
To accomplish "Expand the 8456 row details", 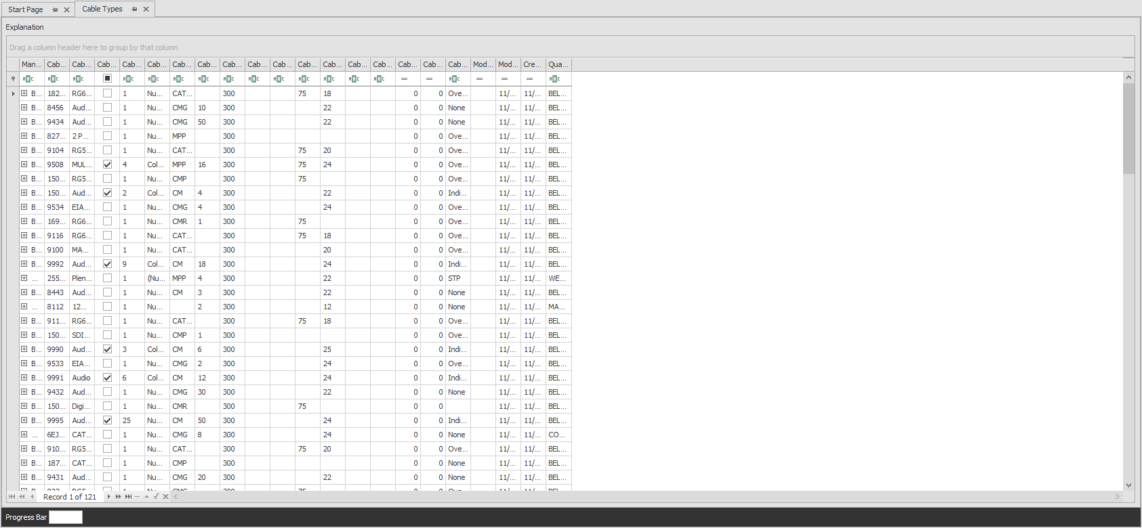I will (24, 108).
